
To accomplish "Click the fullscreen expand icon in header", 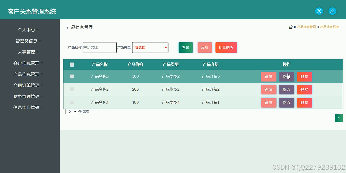I will coord(319,11).
